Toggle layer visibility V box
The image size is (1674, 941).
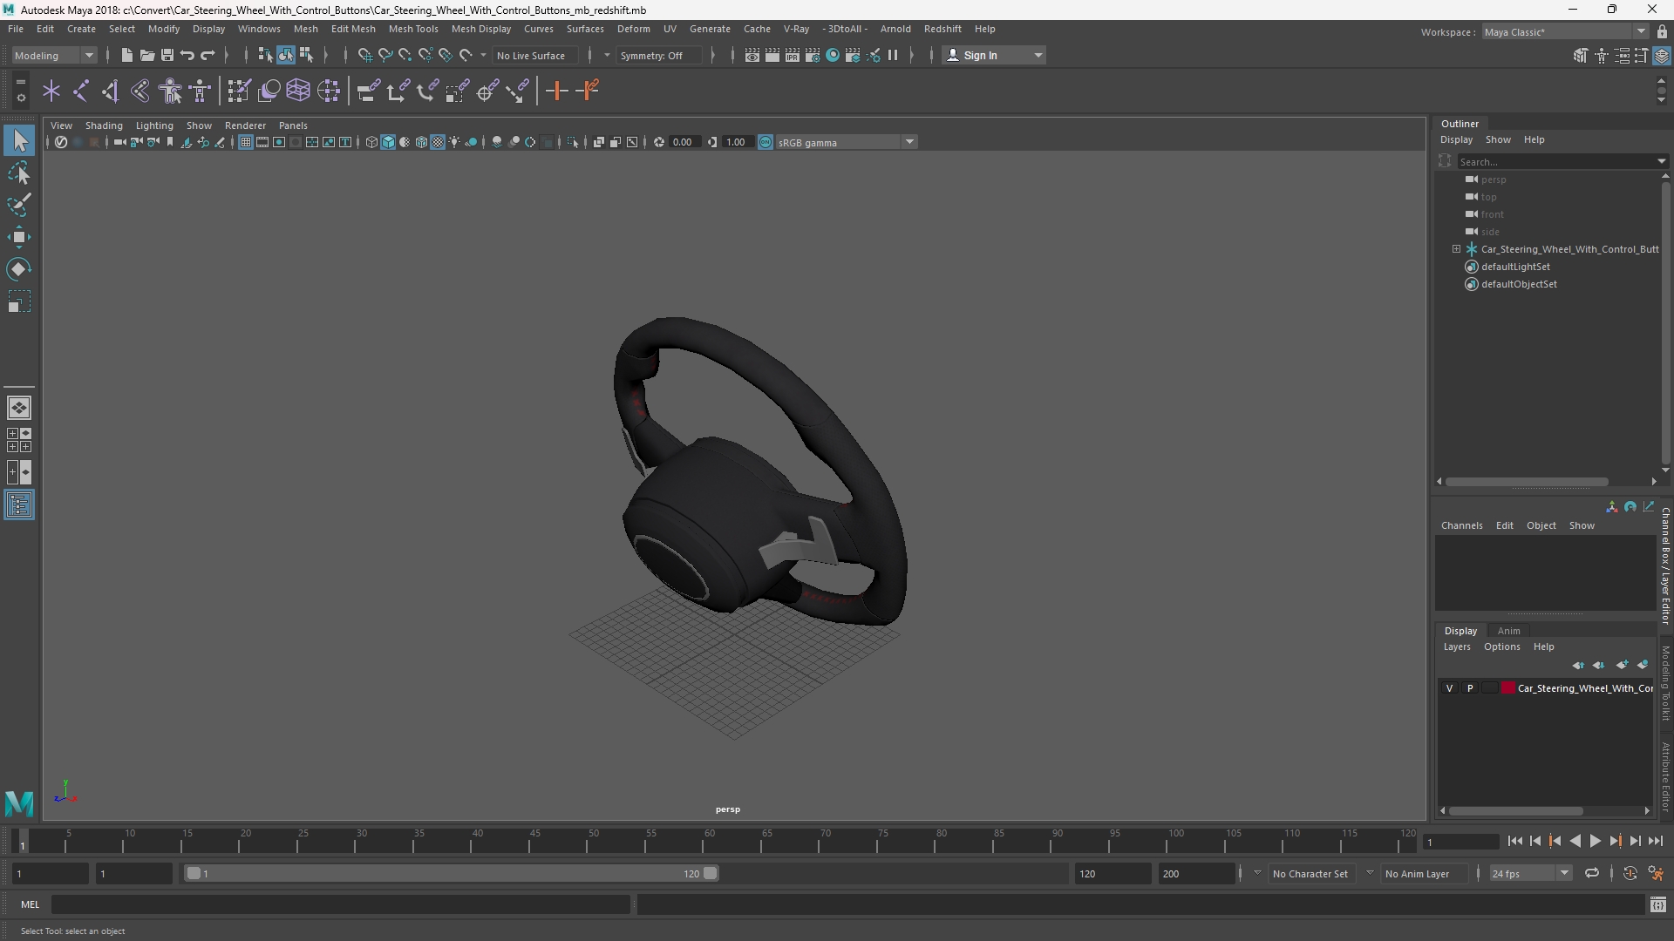(x=1450, y=688)
